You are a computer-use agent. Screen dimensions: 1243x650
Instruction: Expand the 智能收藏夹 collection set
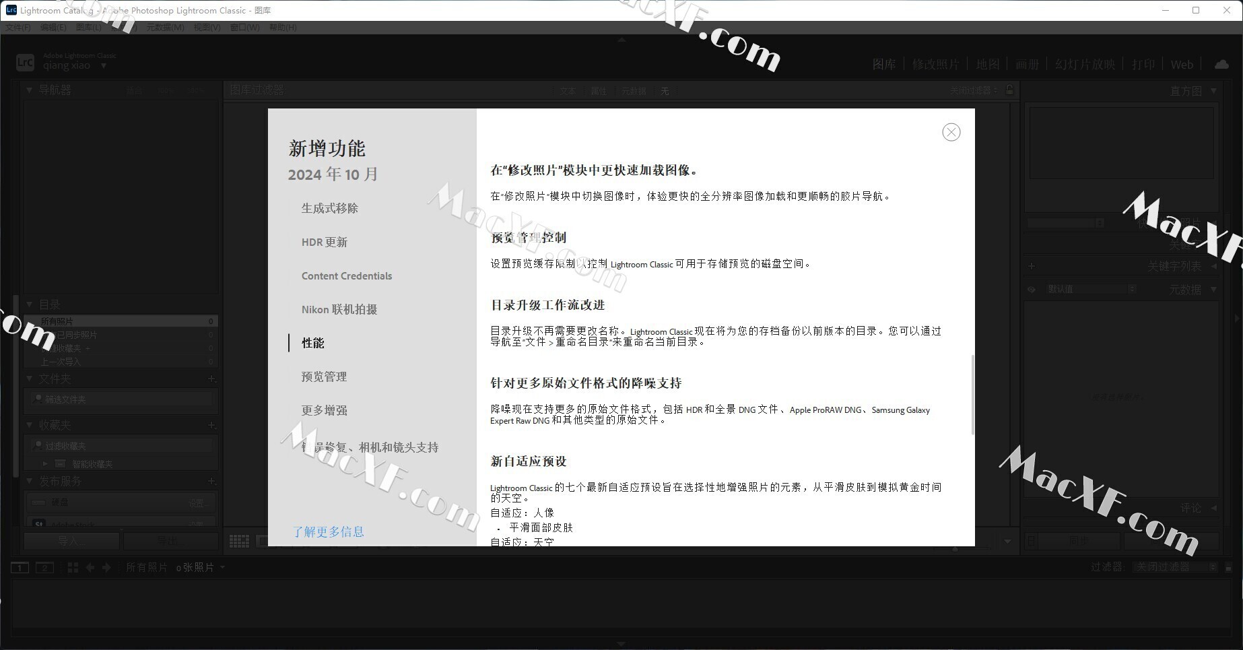pos(45,464)
